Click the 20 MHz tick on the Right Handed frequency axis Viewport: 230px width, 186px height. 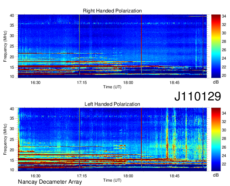(12, 57)
